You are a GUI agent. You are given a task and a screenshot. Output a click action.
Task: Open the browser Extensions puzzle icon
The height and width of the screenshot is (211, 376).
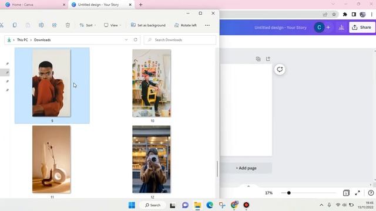345,14
